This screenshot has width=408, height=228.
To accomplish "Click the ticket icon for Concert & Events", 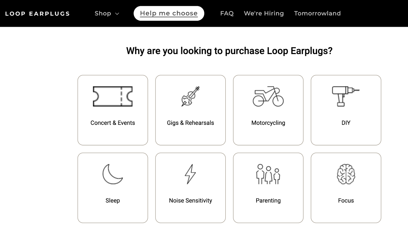I will [x=113, y=96].
